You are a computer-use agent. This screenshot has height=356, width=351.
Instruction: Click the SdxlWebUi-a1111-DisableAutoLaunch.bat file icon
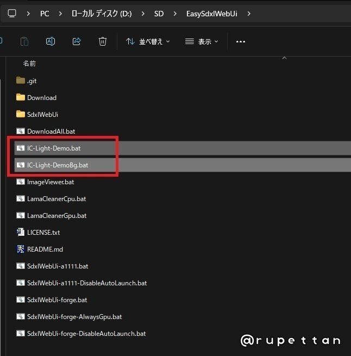click(x=21, y=283)
